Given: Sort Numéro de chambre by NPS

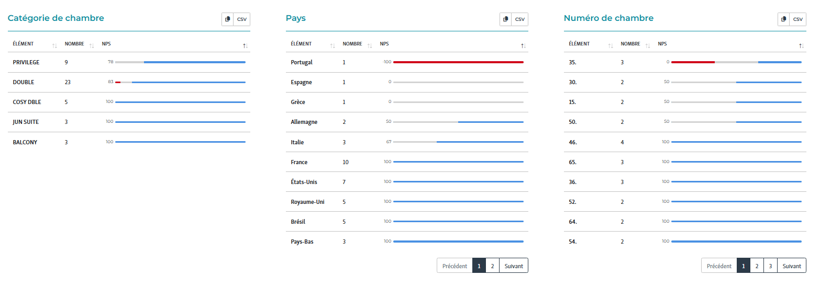Looking at the screenshot, I should tap(801, 46).
